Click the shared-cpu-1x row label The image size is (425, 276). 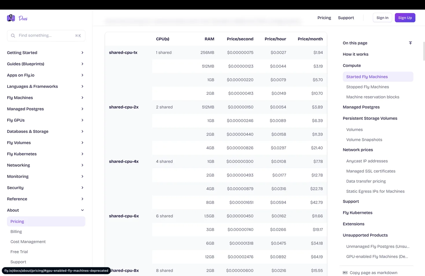tap(123, 53)
